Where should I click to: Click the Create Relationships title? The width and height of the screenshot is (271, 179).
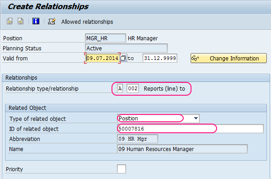[48, 6]
